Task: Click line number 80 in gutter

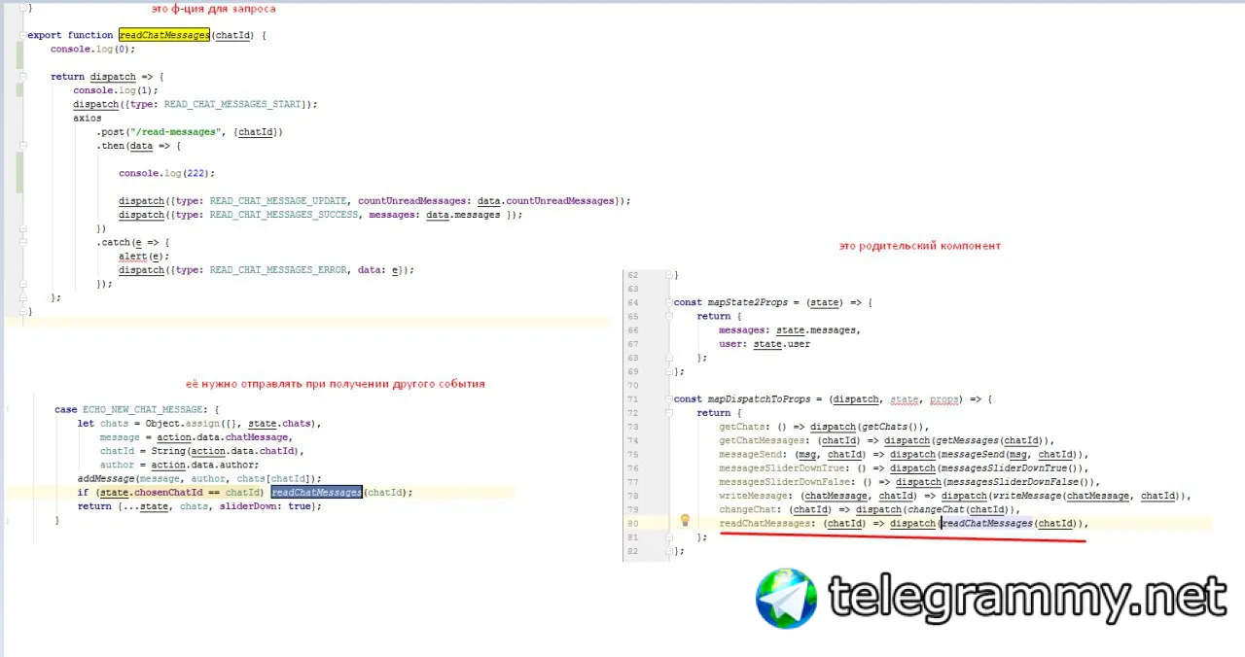Action: (633, 524)
